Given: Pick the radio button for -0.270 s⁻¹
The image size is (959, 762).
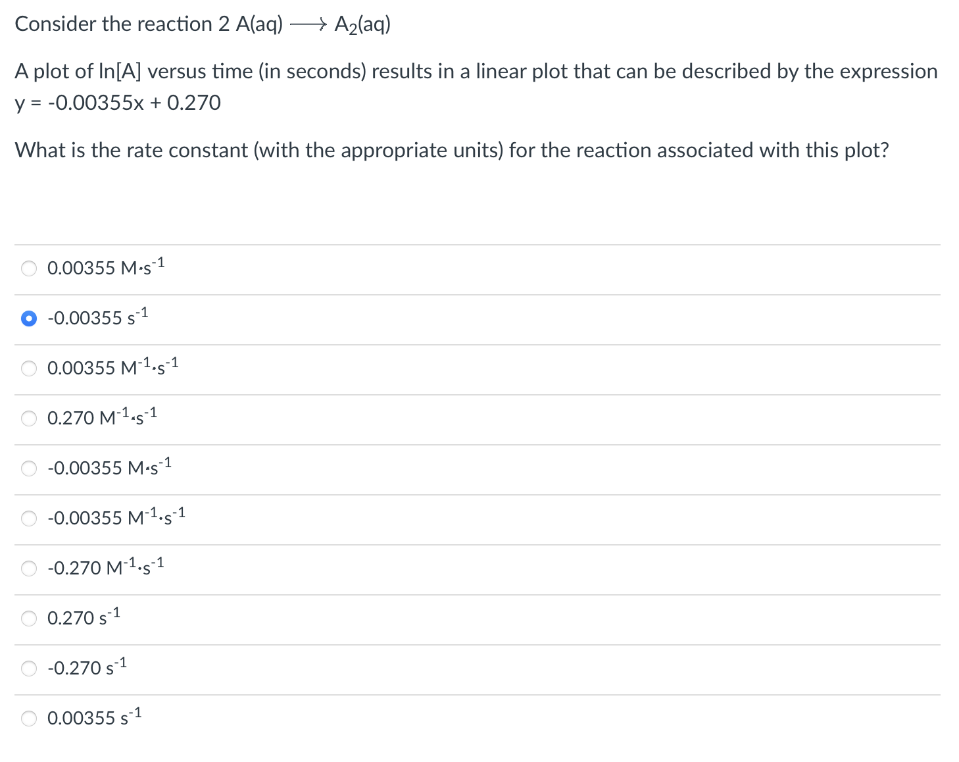Looking at the screenshot, I should coord(29,669).
